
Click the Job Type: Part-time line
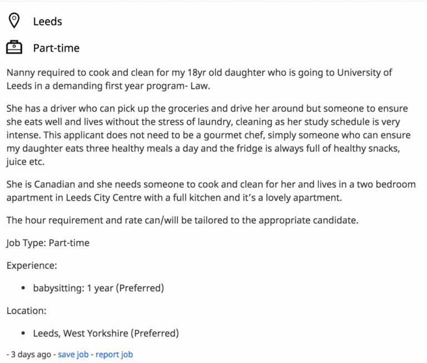pos(48,243)
